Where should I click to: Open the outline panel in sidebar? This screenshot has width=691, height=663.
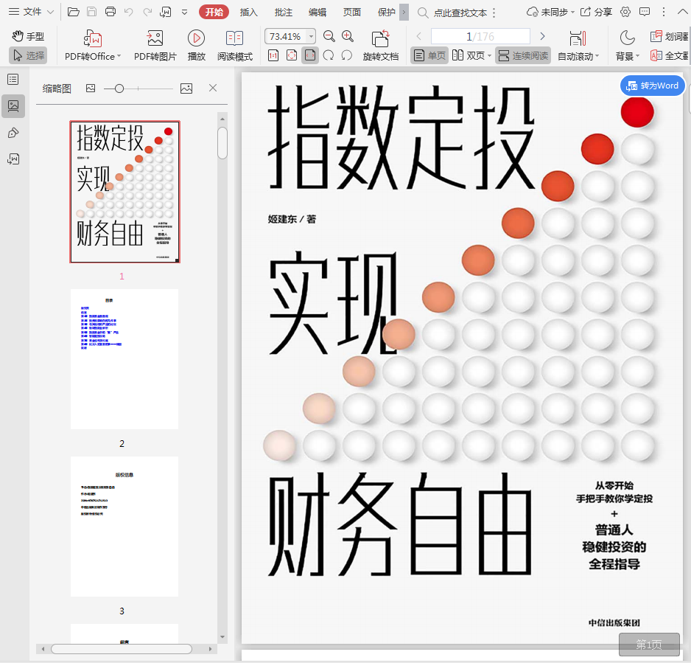click(13, 80)
